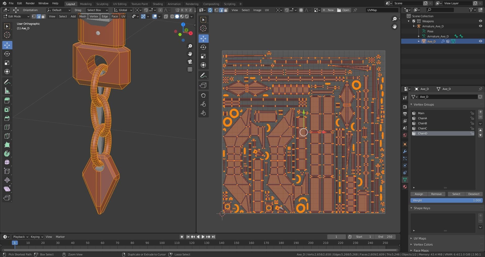Click the Material properties tab icon

pyautogui.click(x=405, y=187)
